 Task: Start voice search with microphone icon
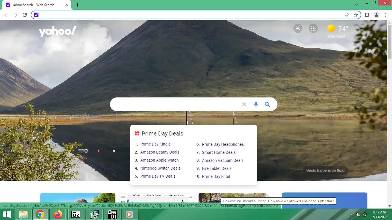coord(256,105)
